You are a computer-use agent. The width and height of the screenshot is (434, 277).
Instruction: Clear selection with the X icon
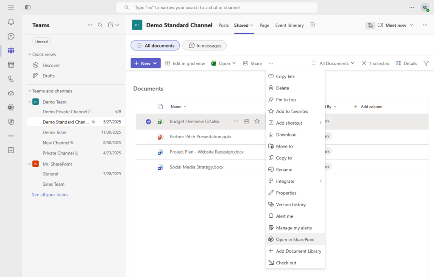point(364,63)
